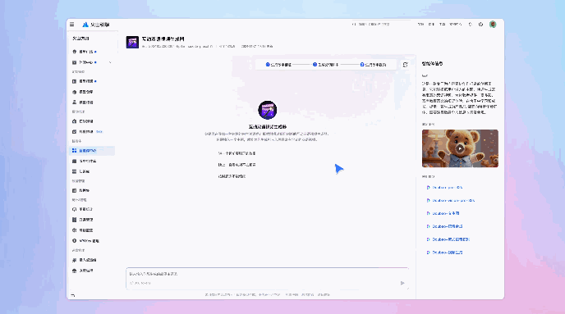Open the Doubao-vision-pro-32k model link

[450, 200]
